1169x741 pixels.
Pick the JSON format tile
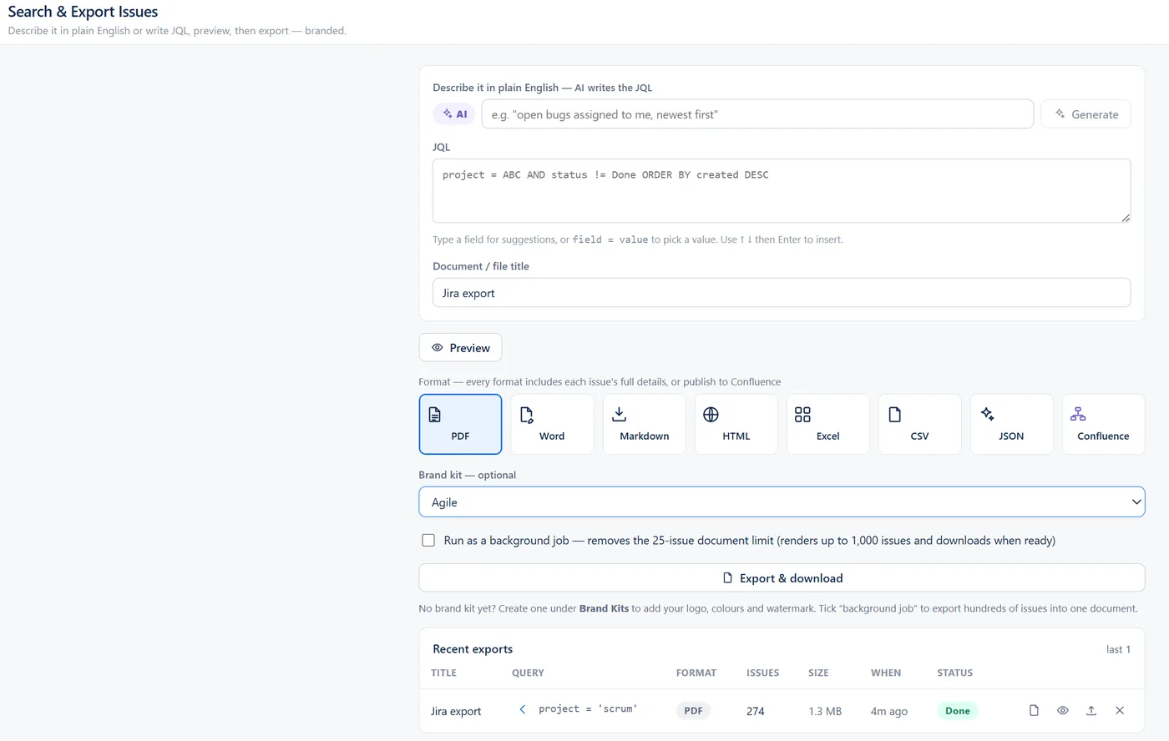[x=1011, y=424]
